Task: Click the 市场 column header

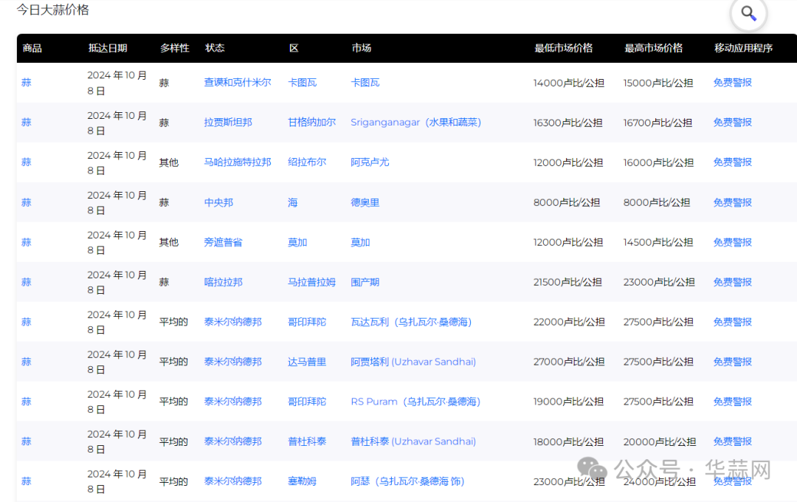Action: (x=362, y=48)
